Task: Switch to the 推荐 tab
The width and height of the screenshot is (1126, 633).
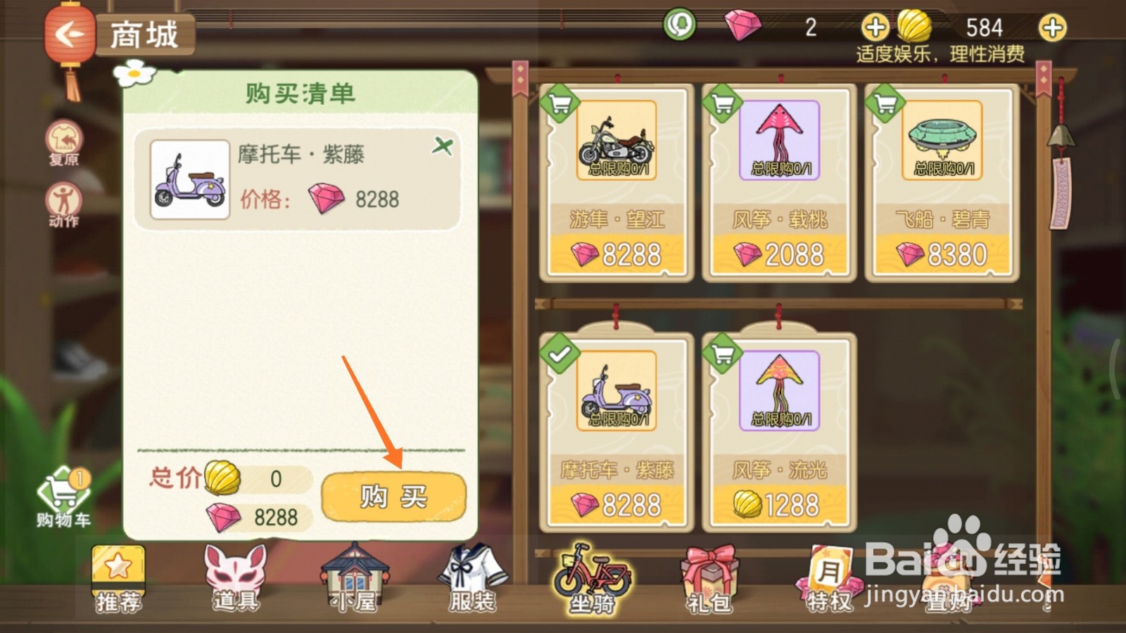Action: coord(118,578)
